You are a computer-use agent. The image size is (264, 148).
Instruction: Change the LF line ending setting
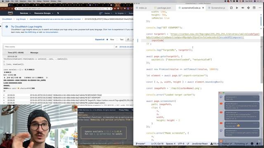coord(188,143)
